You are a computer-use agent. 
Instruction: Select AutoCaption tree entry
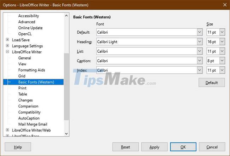click(29, 118)
